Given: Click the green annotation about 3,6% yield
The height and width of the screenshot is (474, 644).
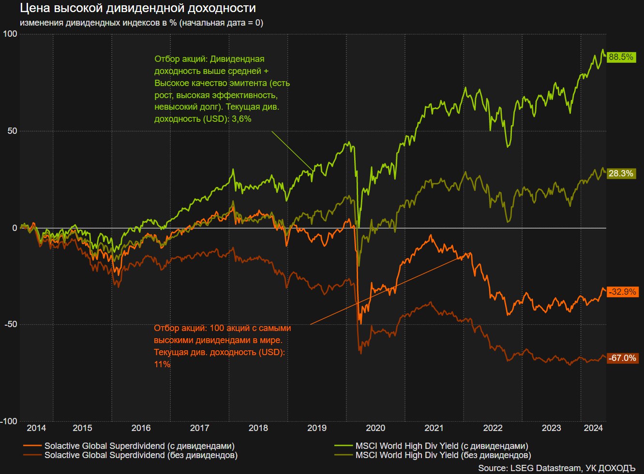Looking at the screenshot, I should (x=222, y=89).
